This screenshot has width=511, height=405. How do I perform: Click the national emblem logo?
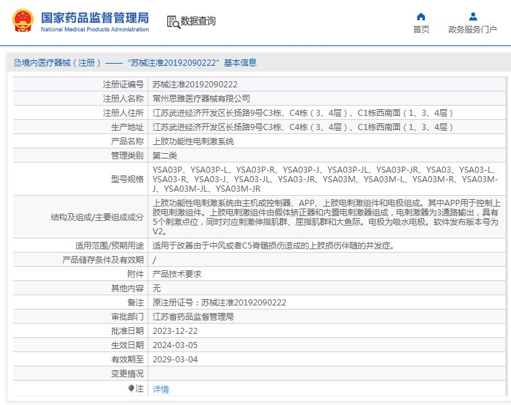(x=23, y=20)
